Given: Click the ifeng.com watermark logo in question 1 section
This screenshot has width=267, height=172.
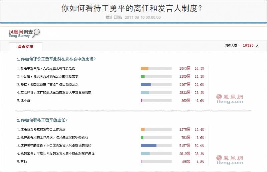Looking at the screenshot, I should click(x=229, y=99).
